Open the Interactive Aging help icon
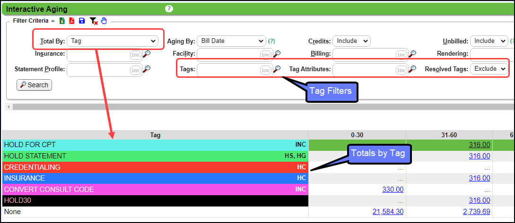The height and width of the screenshot is (223, 515). pyautogui.click(x=169, y=9)
